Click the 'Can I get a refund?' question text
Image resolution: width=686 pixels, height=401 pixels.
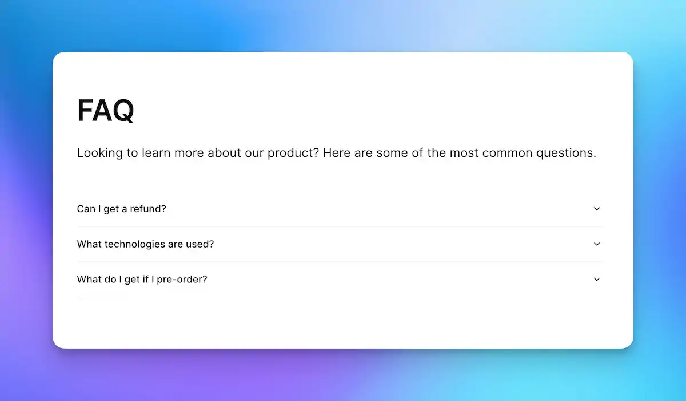coord(122,209)
